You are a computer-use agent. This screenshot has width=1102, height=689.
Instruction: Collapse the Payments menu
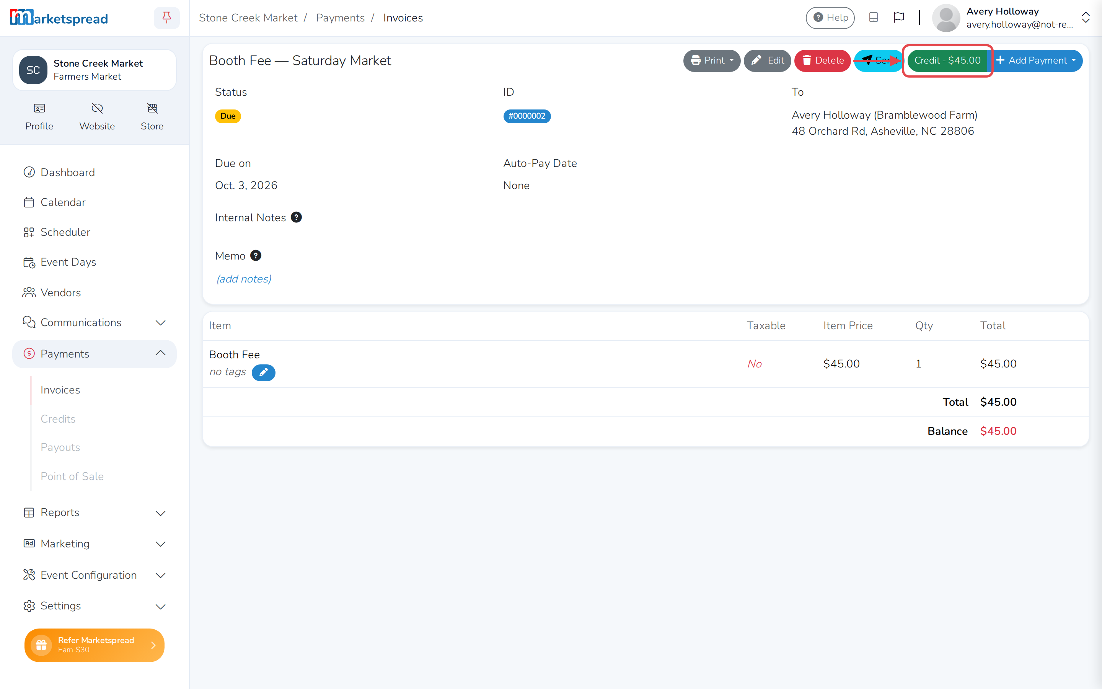94,354
